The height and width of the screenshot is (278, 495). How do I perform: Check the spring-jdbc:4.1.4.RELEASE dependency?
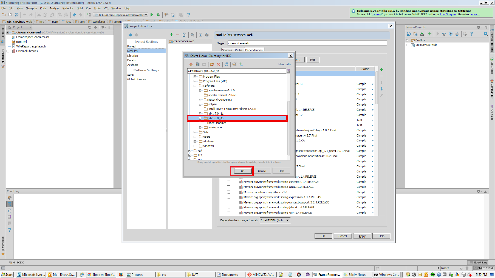[x=229, y=207]
